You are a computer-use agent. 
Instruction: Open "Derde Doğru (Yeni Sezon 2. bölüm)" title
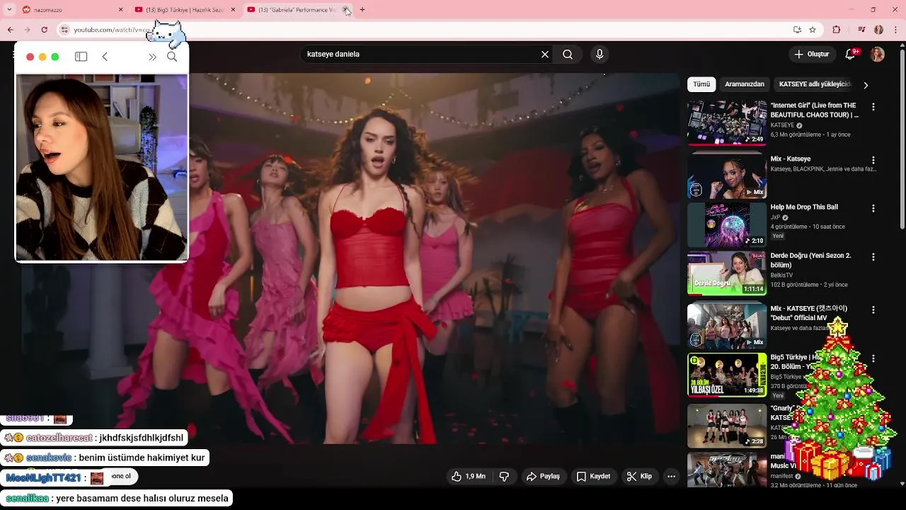click(x=810, y=260)
